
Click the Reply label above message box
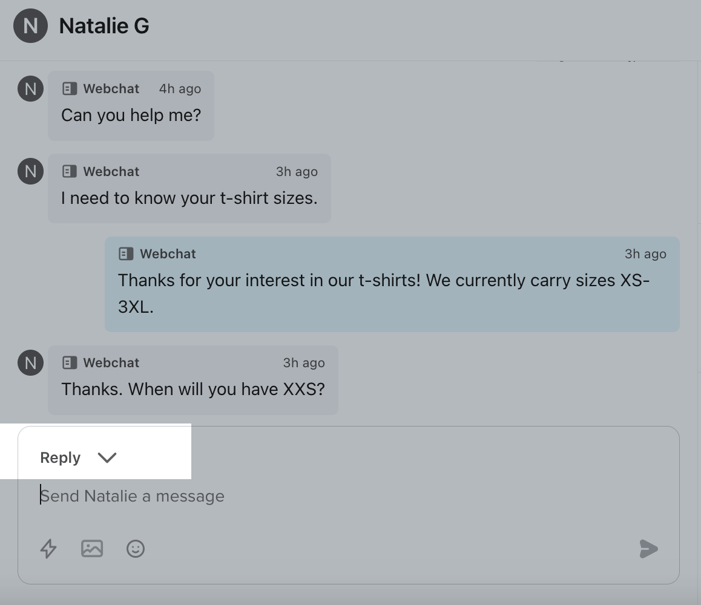pos(60,457)
